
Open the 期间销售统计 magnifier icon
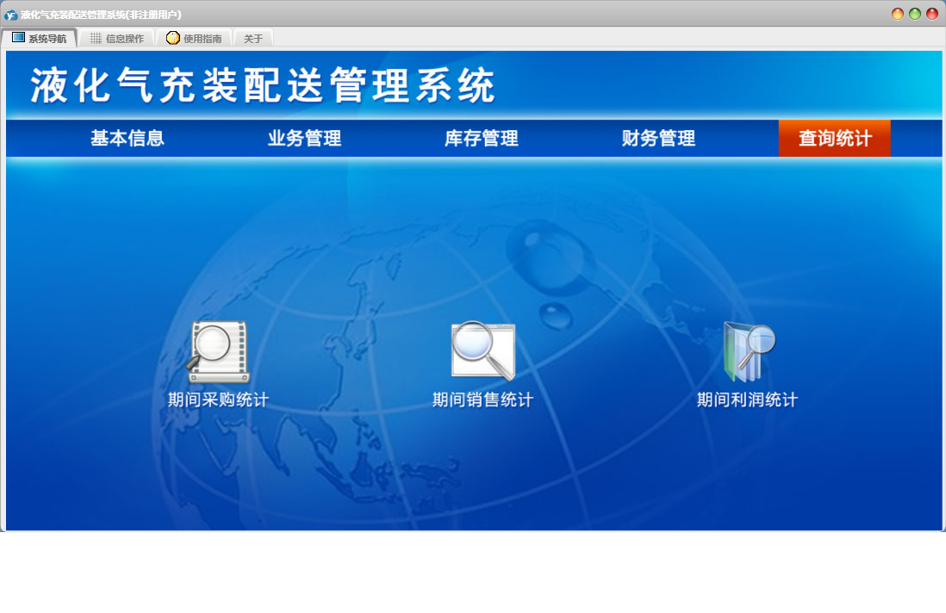coord(483,350)
